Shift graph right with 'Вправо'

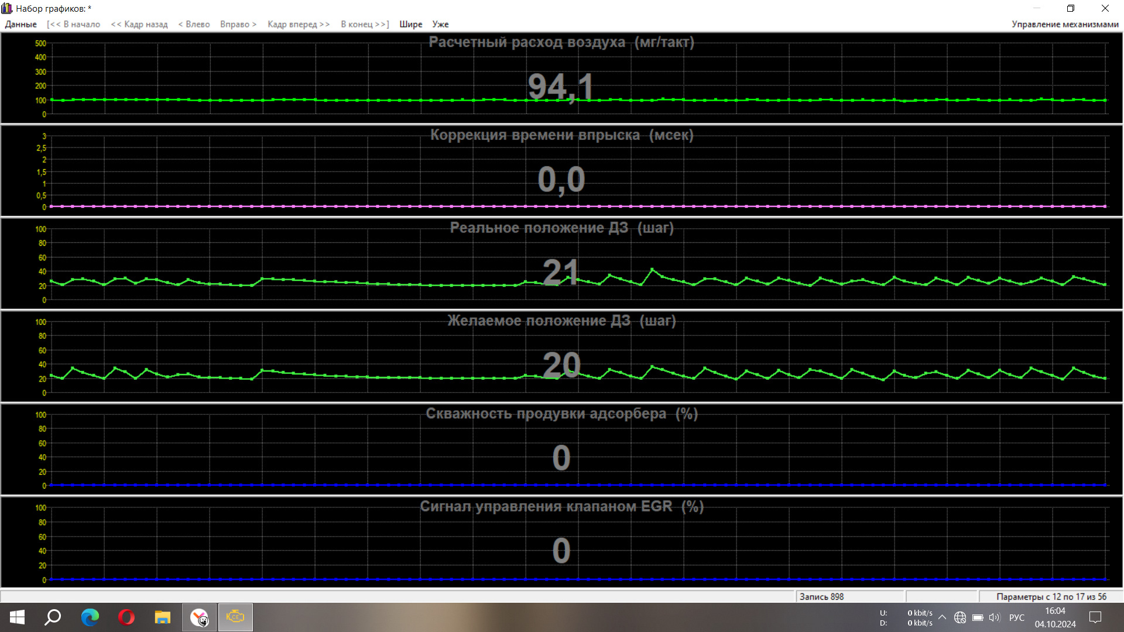click(238, 24)
